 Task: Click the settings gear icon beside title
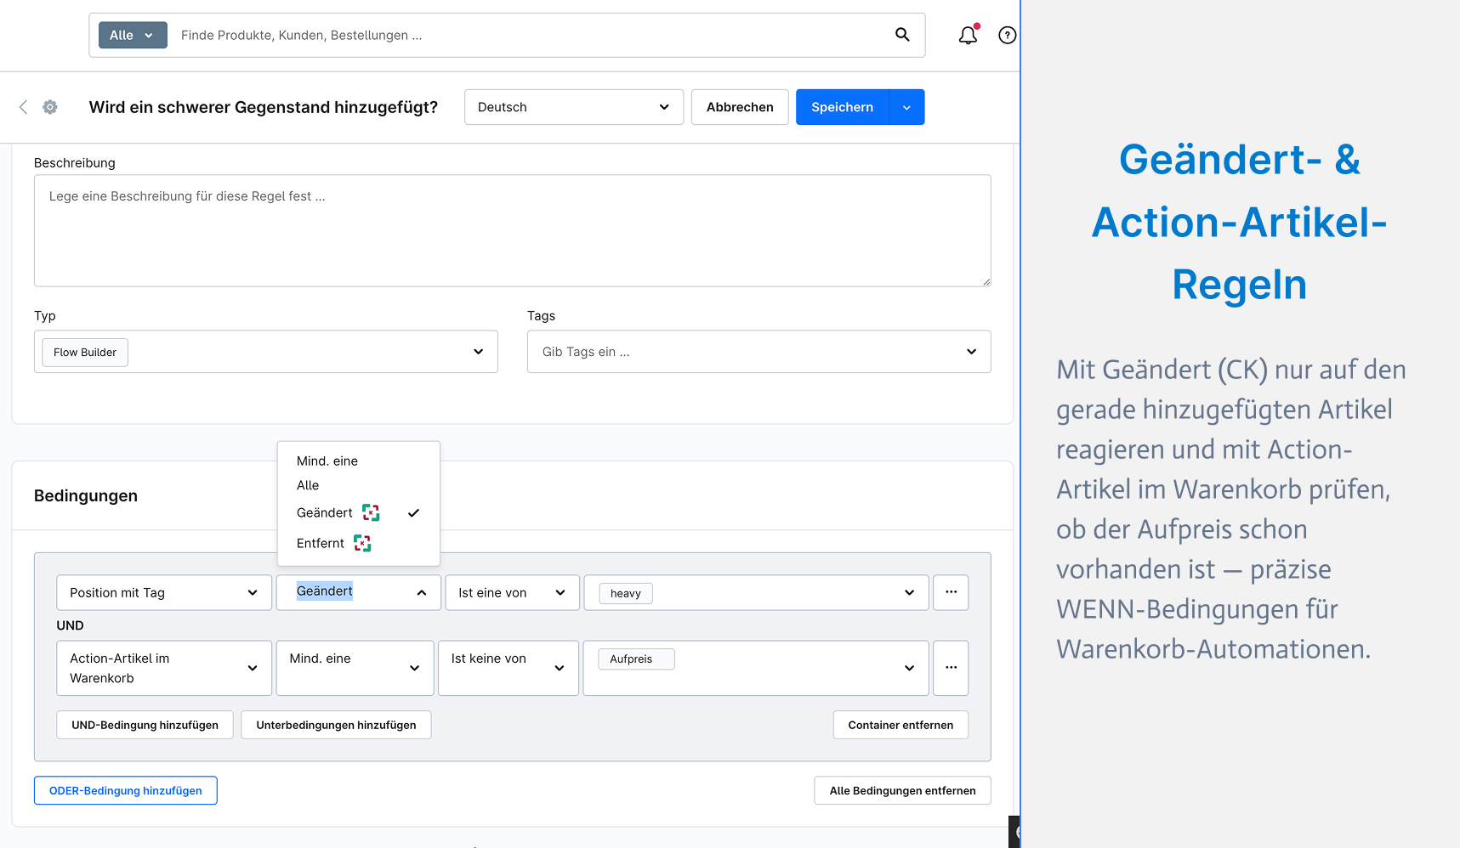pyautogui.click(x=50, y=107)
